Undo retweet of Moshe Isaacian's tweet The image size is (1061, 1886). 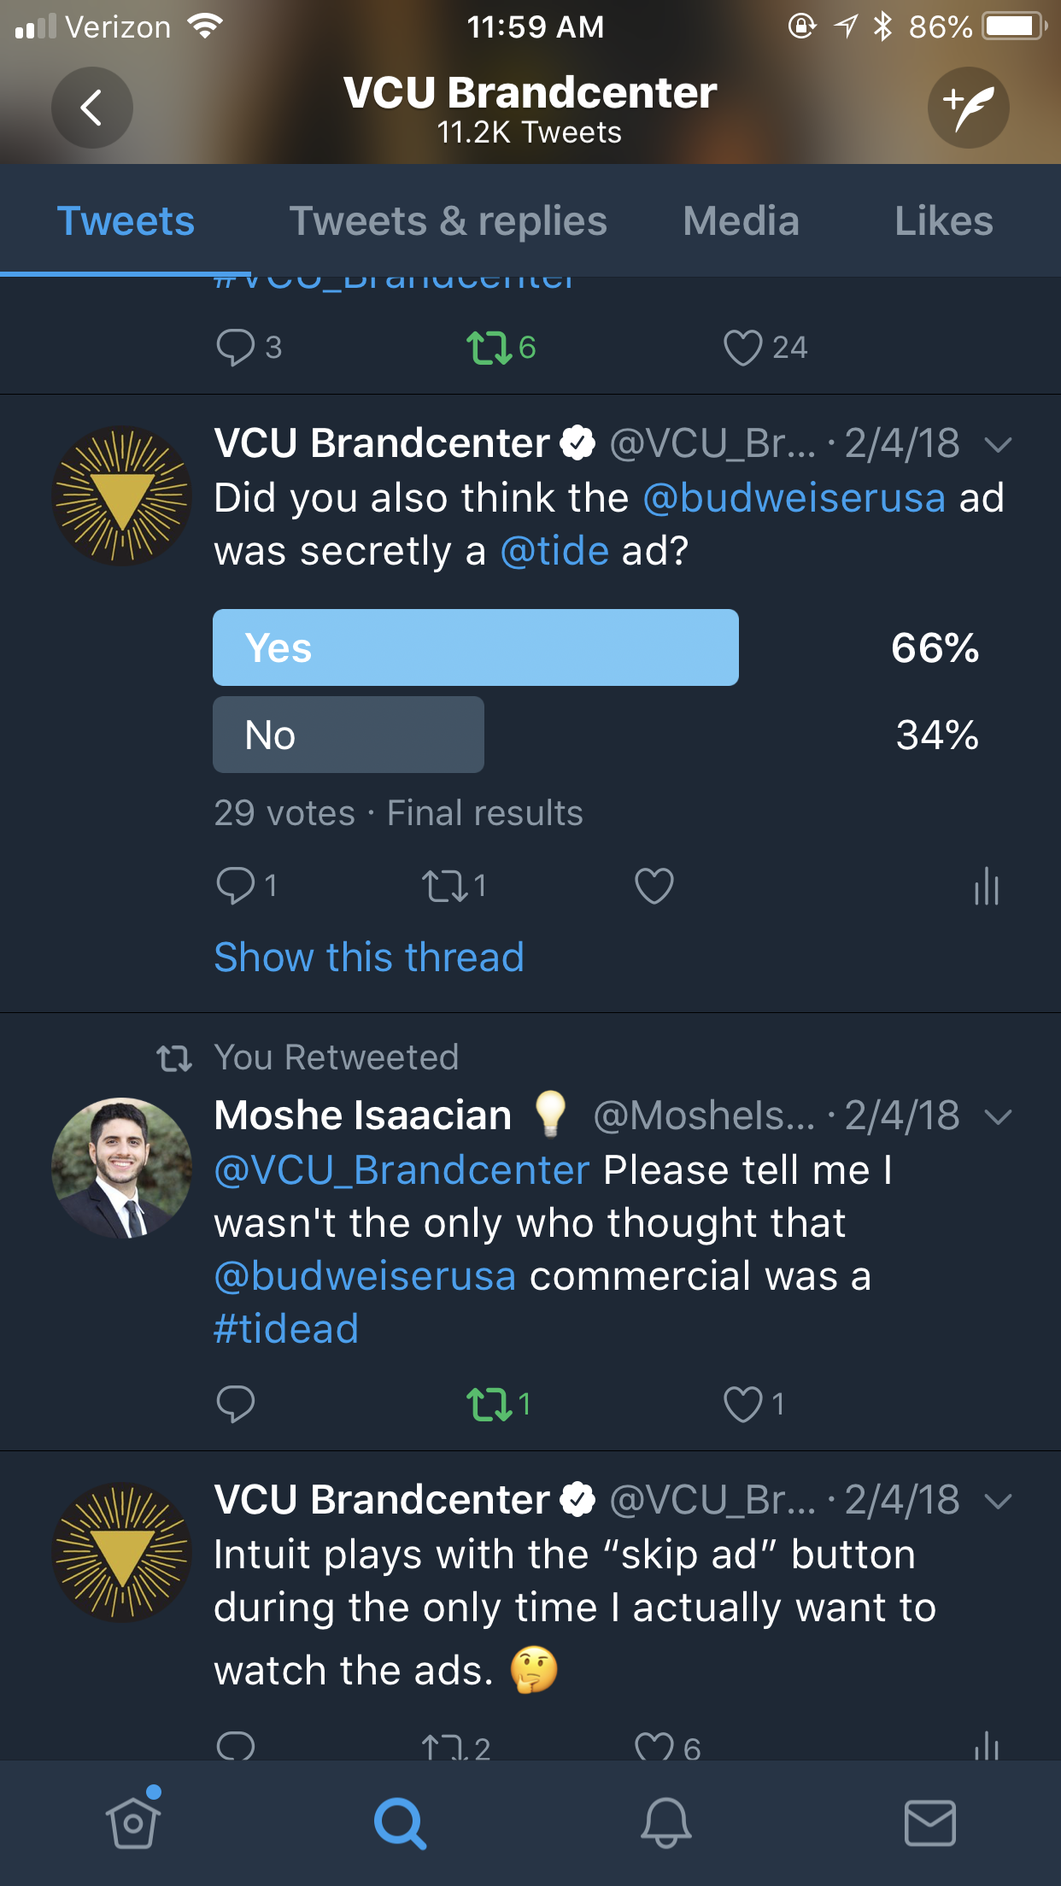[489, 1404]
